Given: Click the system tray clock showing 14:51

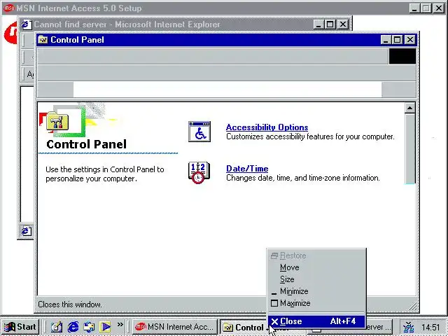Looking at the screenshot, I should [431, 327].
